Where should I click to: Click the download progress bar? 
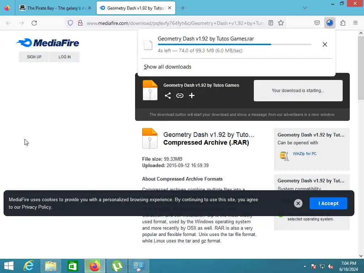(x=235, y=44)
